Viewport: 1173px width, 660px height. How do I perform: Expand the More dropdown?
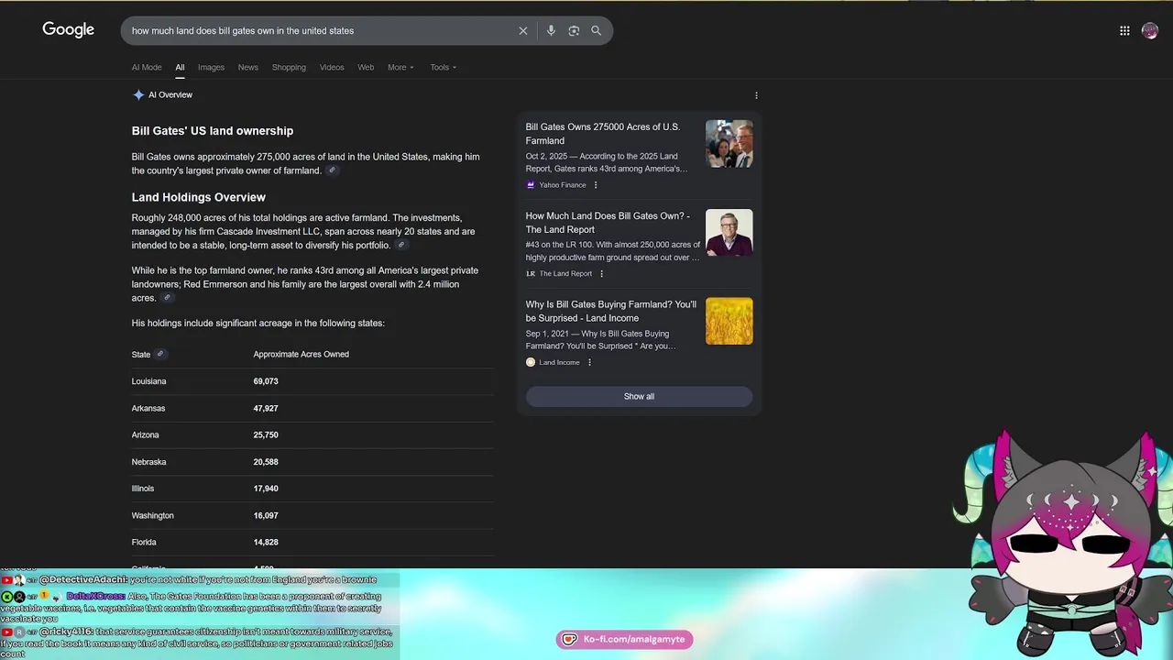pyautogui.click(x=400, y=67)
